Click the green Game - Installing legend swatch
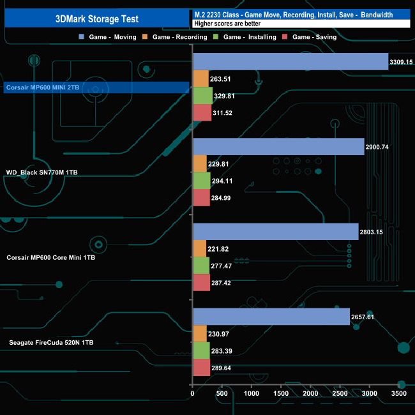415x415 pixels. [x=216, y=36]
